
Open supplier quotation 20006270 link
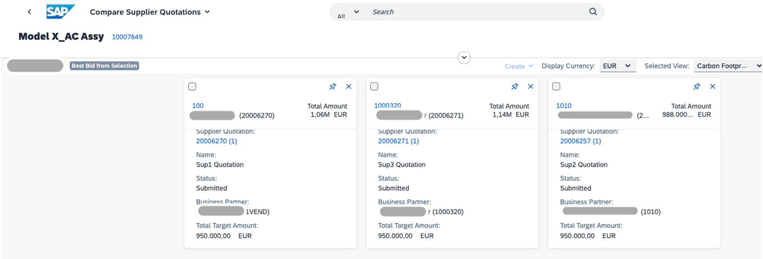216,141
